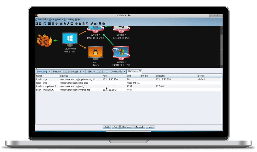Click the graph pane vertical scrollbar
The width and height of the screenshot is (257, 152).
(221, 47)
